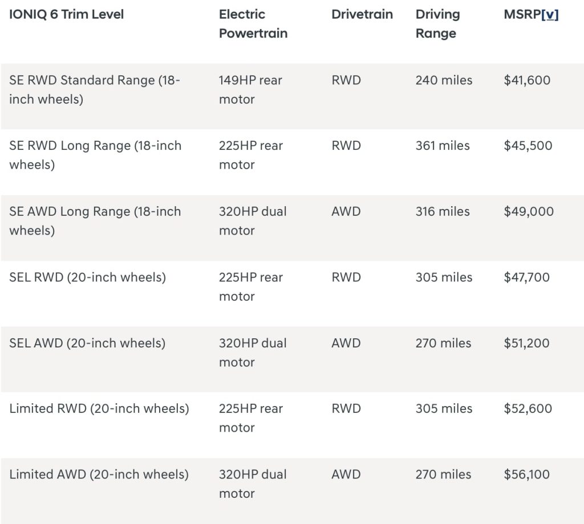The image size is (584, 524).
Task: Select the SEL RWD (20-inch wheels) cell
Action: (x=87, y=277)
